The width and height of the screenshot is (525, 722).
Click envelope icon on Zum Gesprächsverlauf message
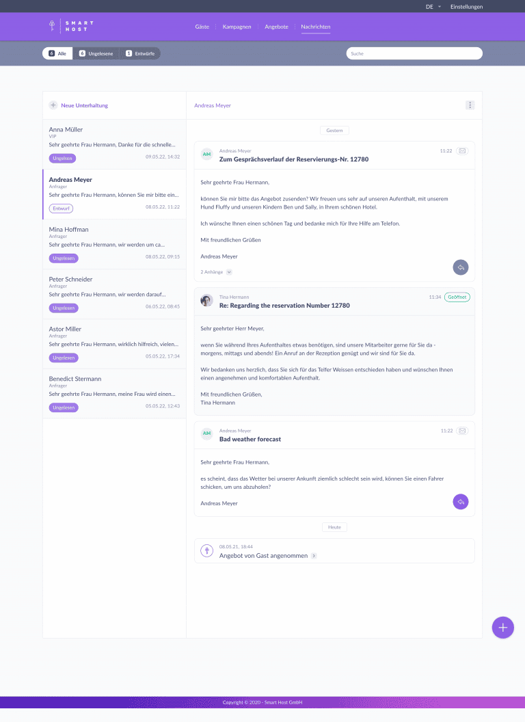click(462, 150)
